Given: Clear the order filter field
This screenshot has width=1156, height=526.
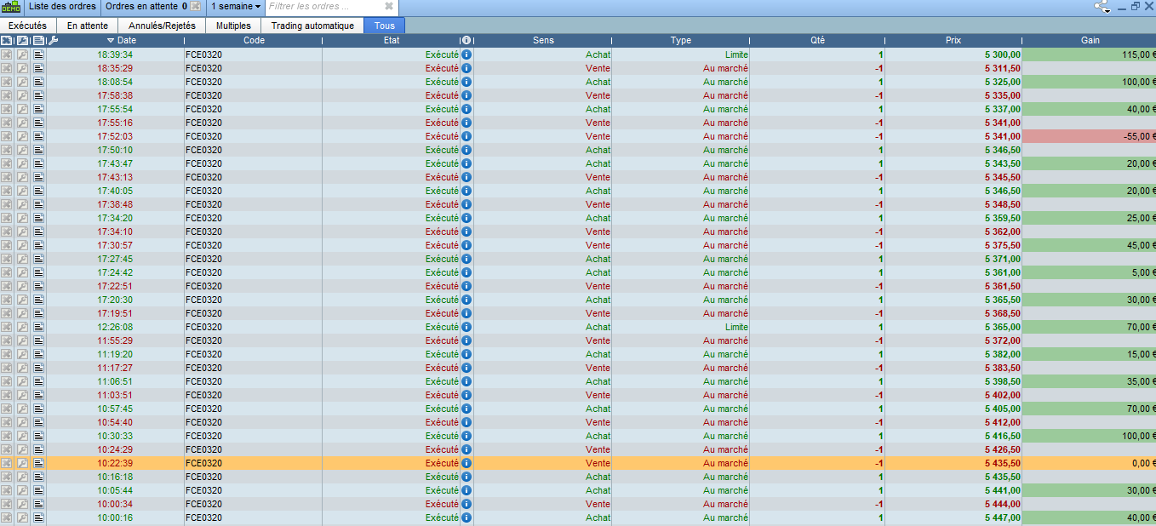Looking at the screenshot, I should tap(389, 7).
